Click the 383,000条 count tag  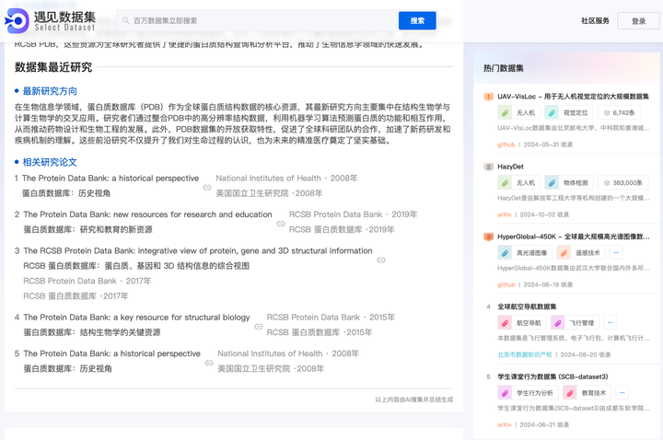pyautogui.click(x=622, y=182)
